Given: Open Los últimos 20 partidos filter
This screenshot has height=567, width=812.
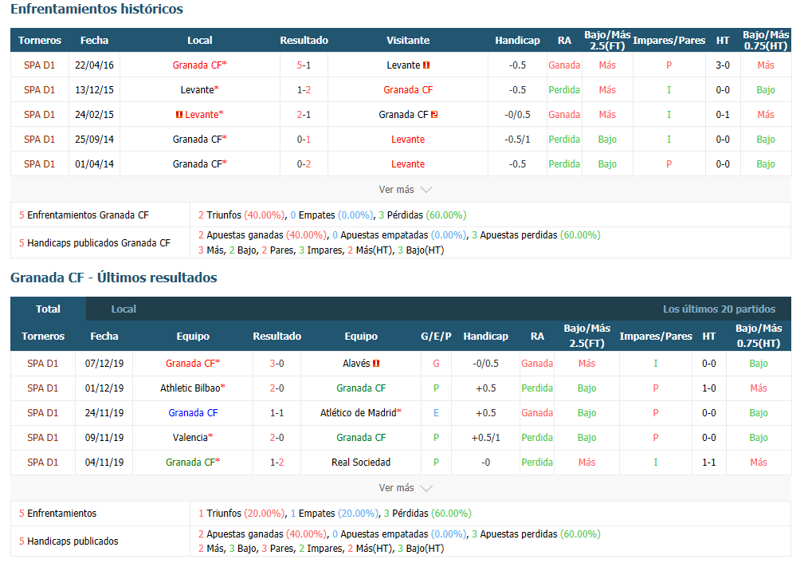Looking at the screenshot, I should point(719,309).
